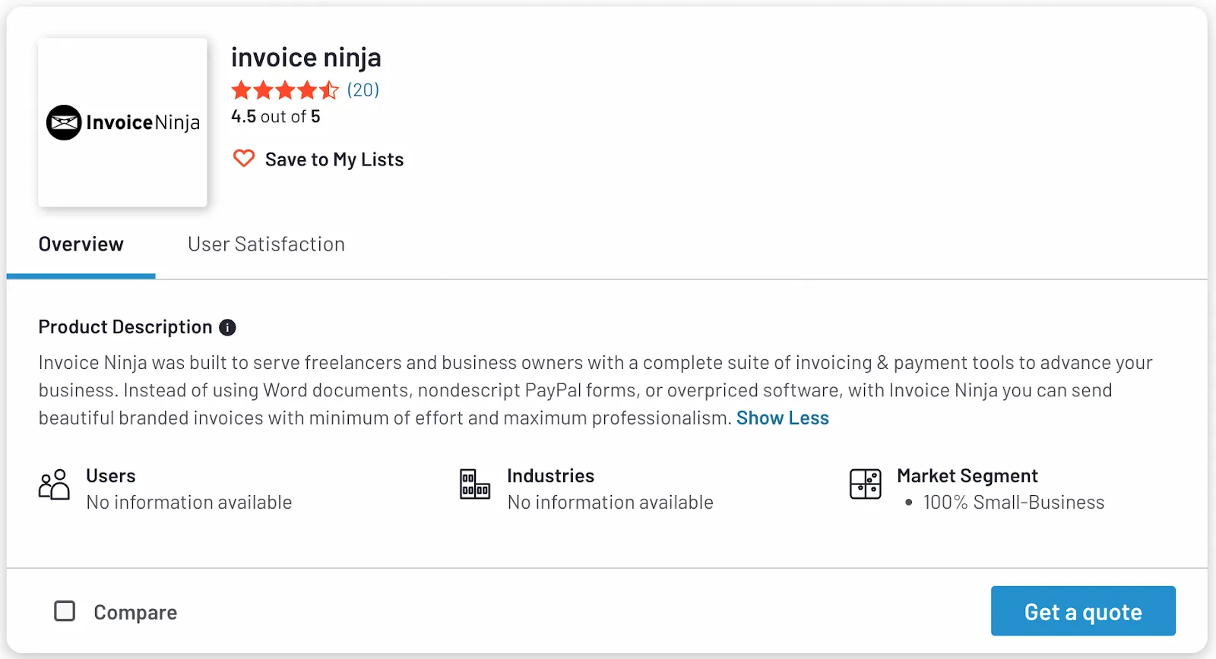
Task: Switch to the User Satisfaction tab
Action: pos(266,244)
